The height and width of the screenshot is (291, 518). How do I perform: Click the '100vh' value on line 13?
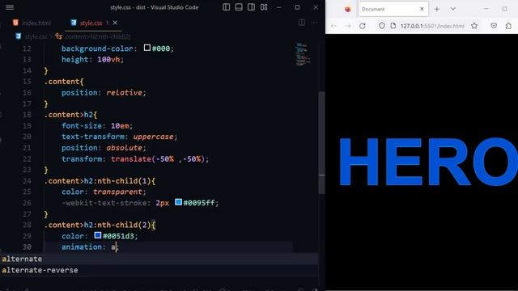[x=108, y=60]
